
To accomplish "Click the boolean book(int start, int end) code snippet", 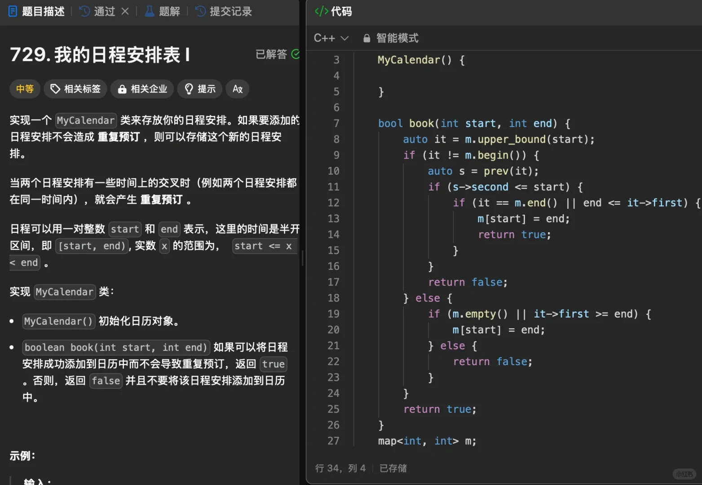I will (x=116, y=348).
